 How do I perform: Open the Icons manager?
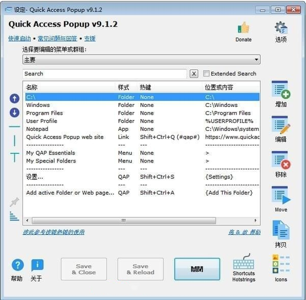point(281,264)
